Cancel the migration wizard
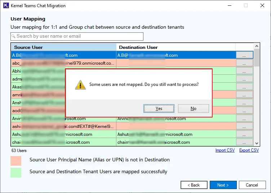Viewport: 271px width, 193px height. tap(252, 185)
